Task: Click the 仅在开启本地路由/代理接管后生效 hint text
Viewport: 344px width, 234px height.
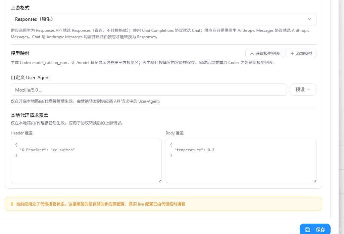Action: click(86, 101)
